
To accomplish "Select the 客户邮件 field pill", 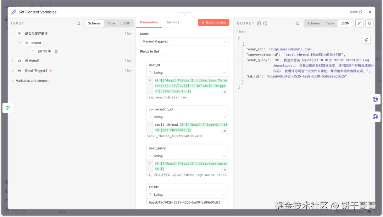I will [41, 51].
